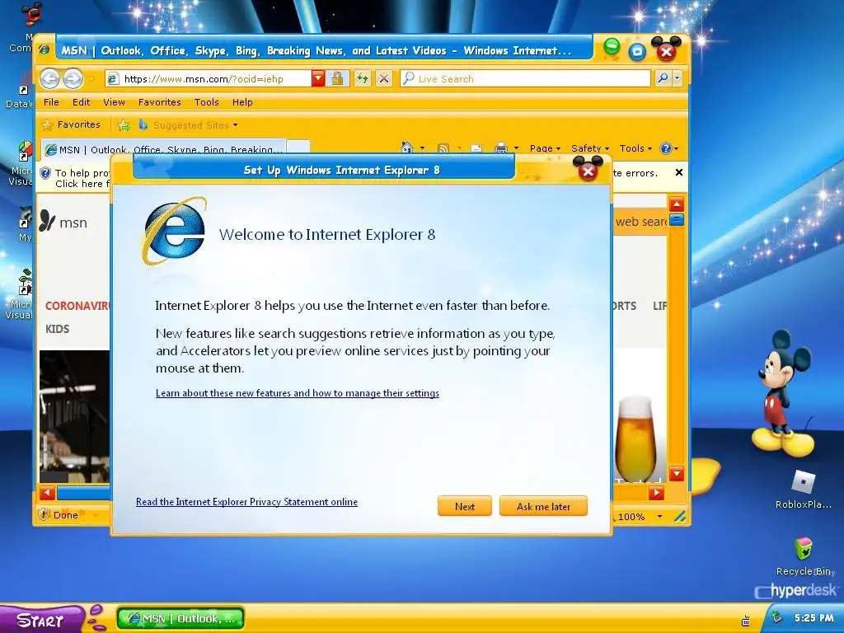This screenshot has width=844, height=633.
Task: Click the vertical scrollbar down arrow
Action: (677, 474)
